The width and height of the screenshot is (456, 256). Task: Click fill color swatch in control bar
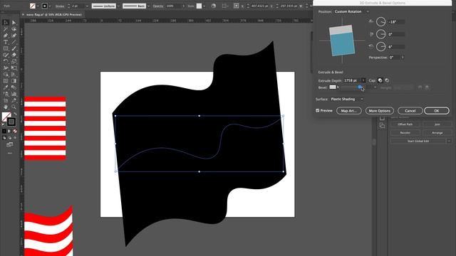tap(32, 6)
